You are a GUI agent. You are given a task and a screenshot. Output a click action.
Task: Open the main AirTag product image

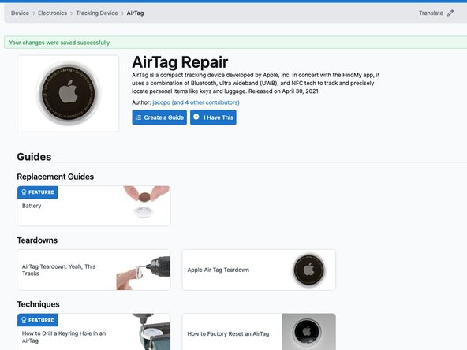coord(68,94)
